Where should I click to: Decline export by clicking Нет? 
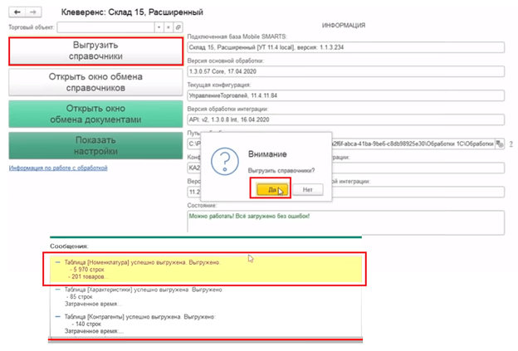click(x=307, y=189)
